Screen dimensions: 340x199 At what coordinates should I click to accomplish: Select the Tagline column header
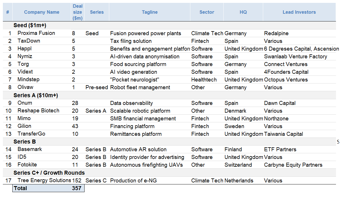pos(150,12)
